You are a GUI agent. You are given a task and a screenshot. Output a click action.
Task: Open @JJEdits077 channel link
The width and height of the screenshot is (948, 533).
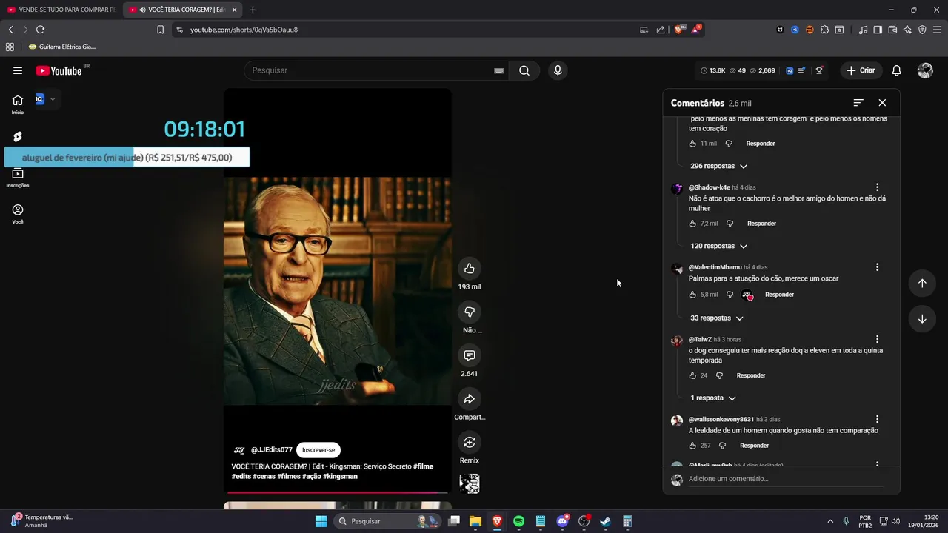(x=271, y=450)
